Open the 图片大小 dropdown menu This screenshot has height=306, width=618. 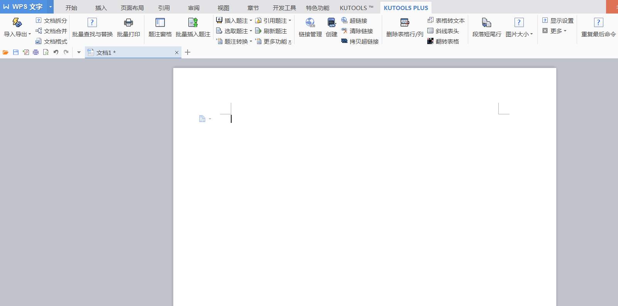point(519,34)
